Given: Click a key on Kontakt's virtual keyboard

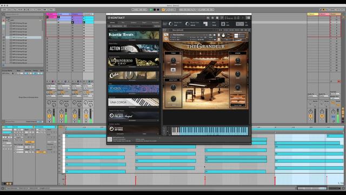Looking at the screenshot, I should point(210,131).
